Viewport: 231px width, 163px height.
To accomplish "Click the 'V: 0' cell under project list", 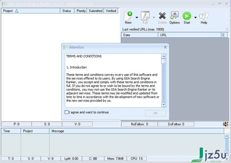I will (77, 124).
